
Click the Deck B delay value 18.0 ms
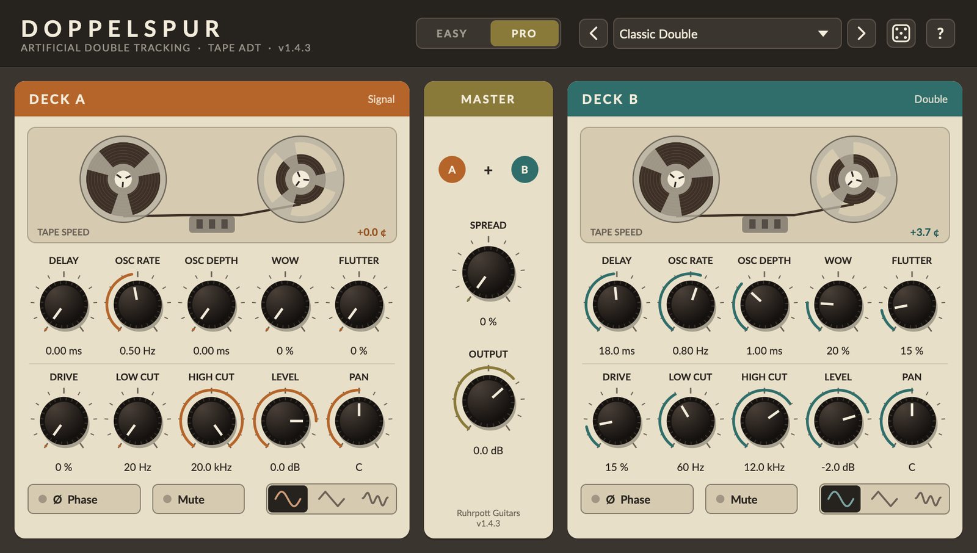pyautogui.click(x=617, y=351)
